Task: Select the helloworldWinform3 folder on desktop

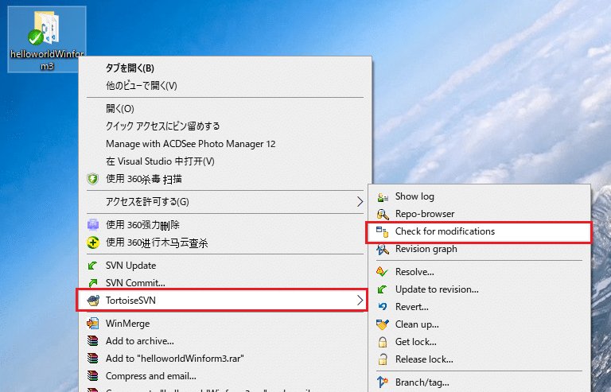Action: [47, 39]
